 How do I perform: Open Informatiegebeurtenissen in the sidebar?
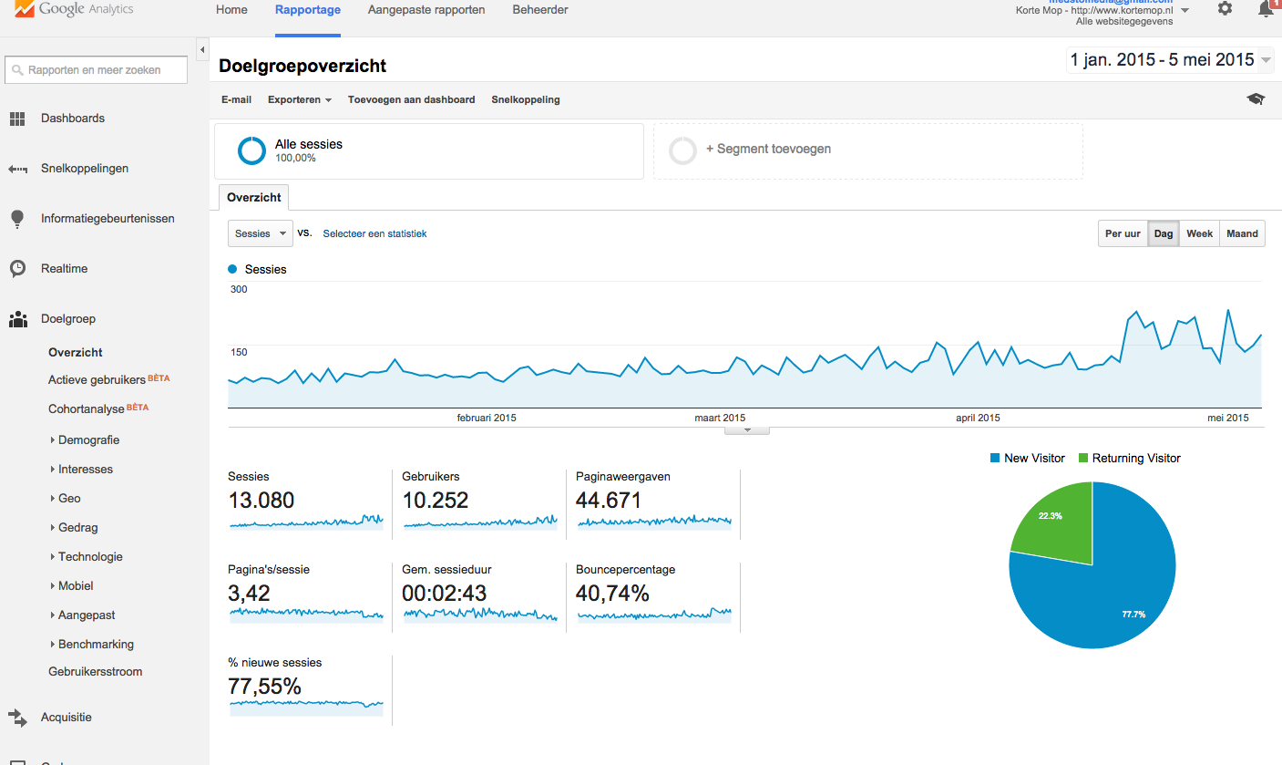coord(108,219)
